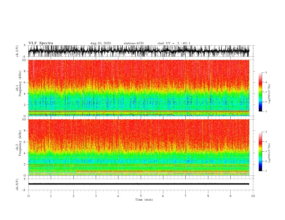The width and height of the screenshot is (285, 220).
Task: Click the '9' tick on the time axis
Action: pyautogui.click(x=230, y=196)
